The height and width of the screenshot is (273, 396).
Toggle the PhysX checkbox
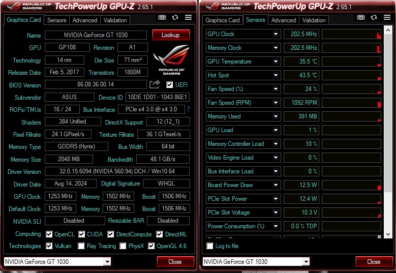(123, 246)
